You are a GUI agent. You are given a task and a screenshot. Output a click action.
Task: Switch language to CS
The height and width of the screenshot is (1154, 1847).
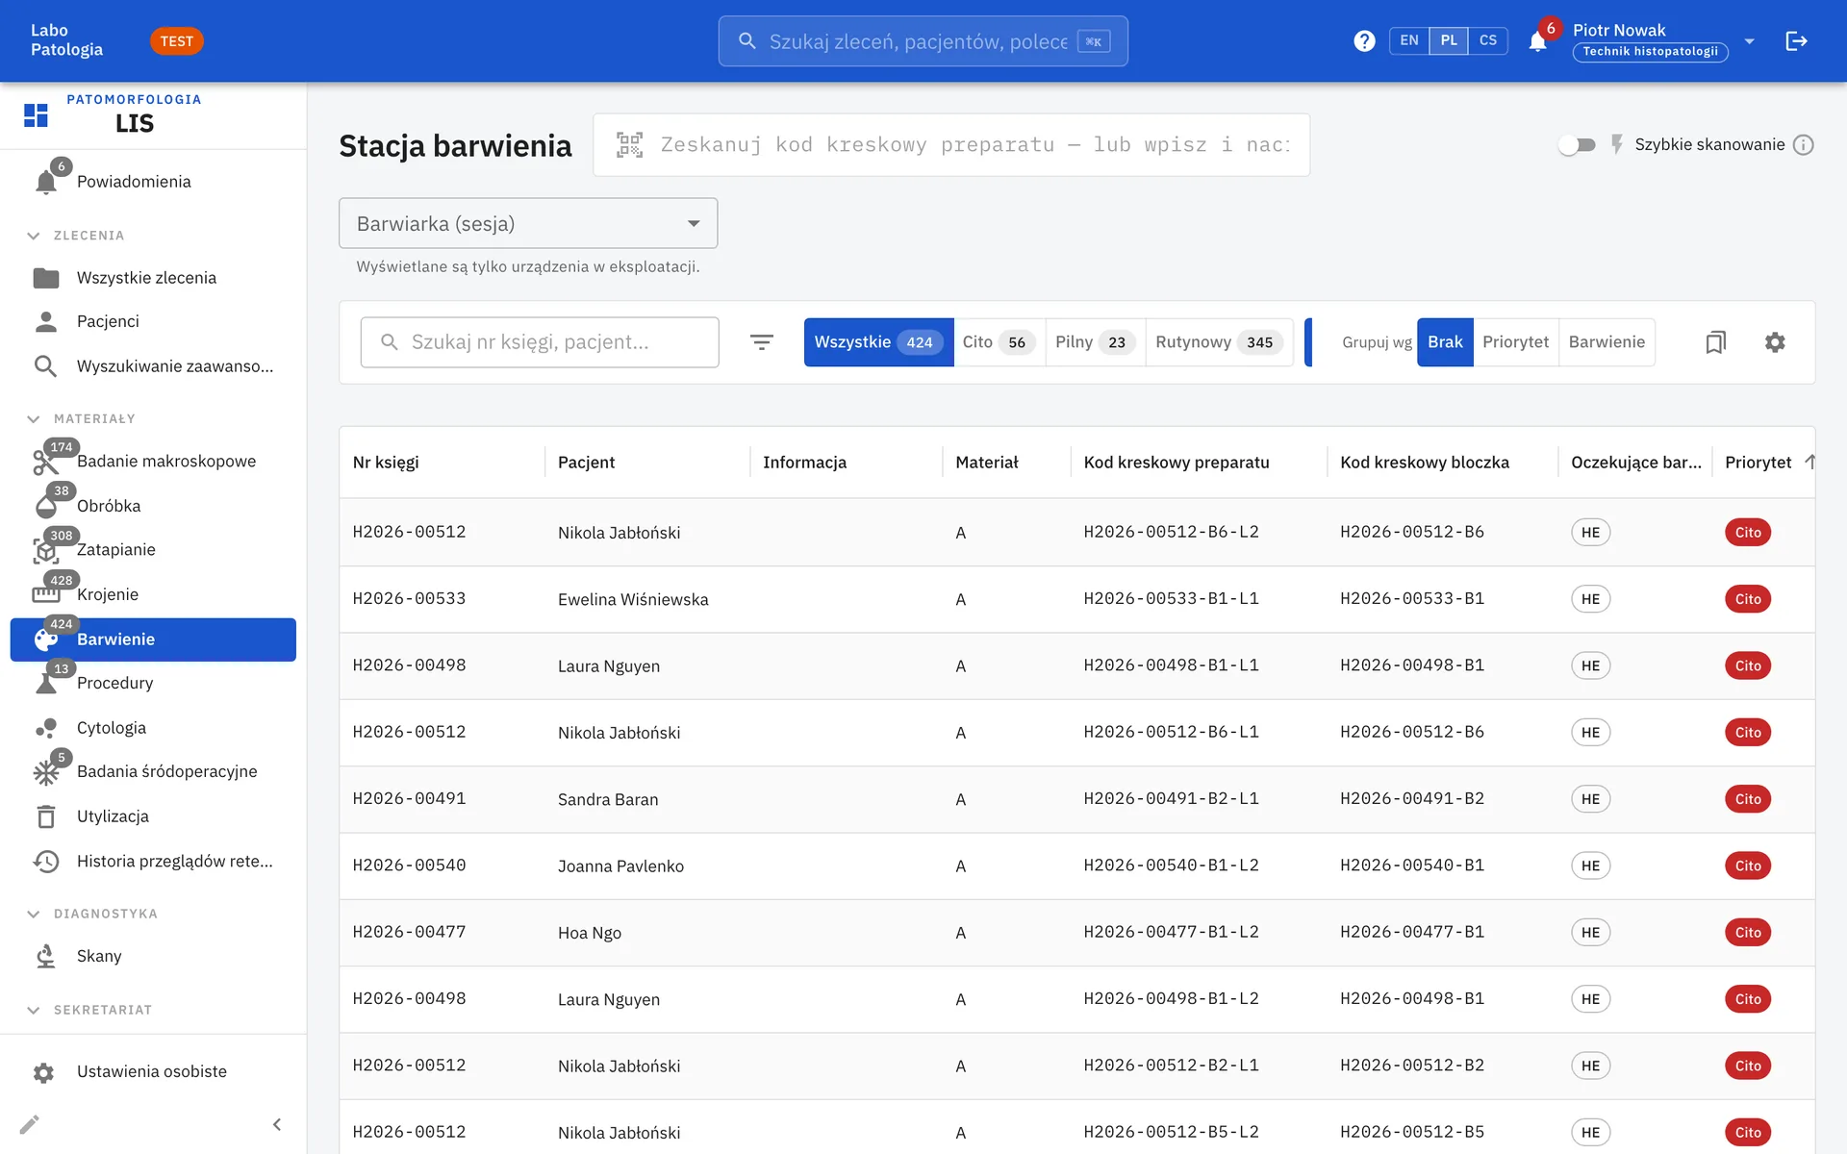1487,40
